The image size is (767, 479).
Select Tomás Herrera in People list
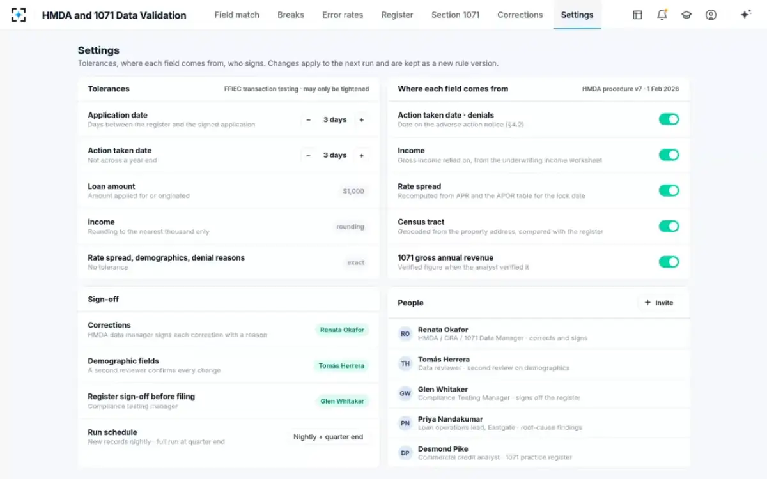point(539,363)
